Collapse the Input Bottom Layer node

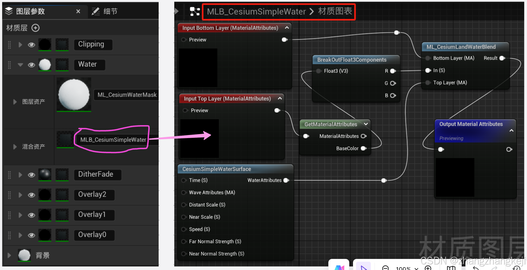point(287,27)
